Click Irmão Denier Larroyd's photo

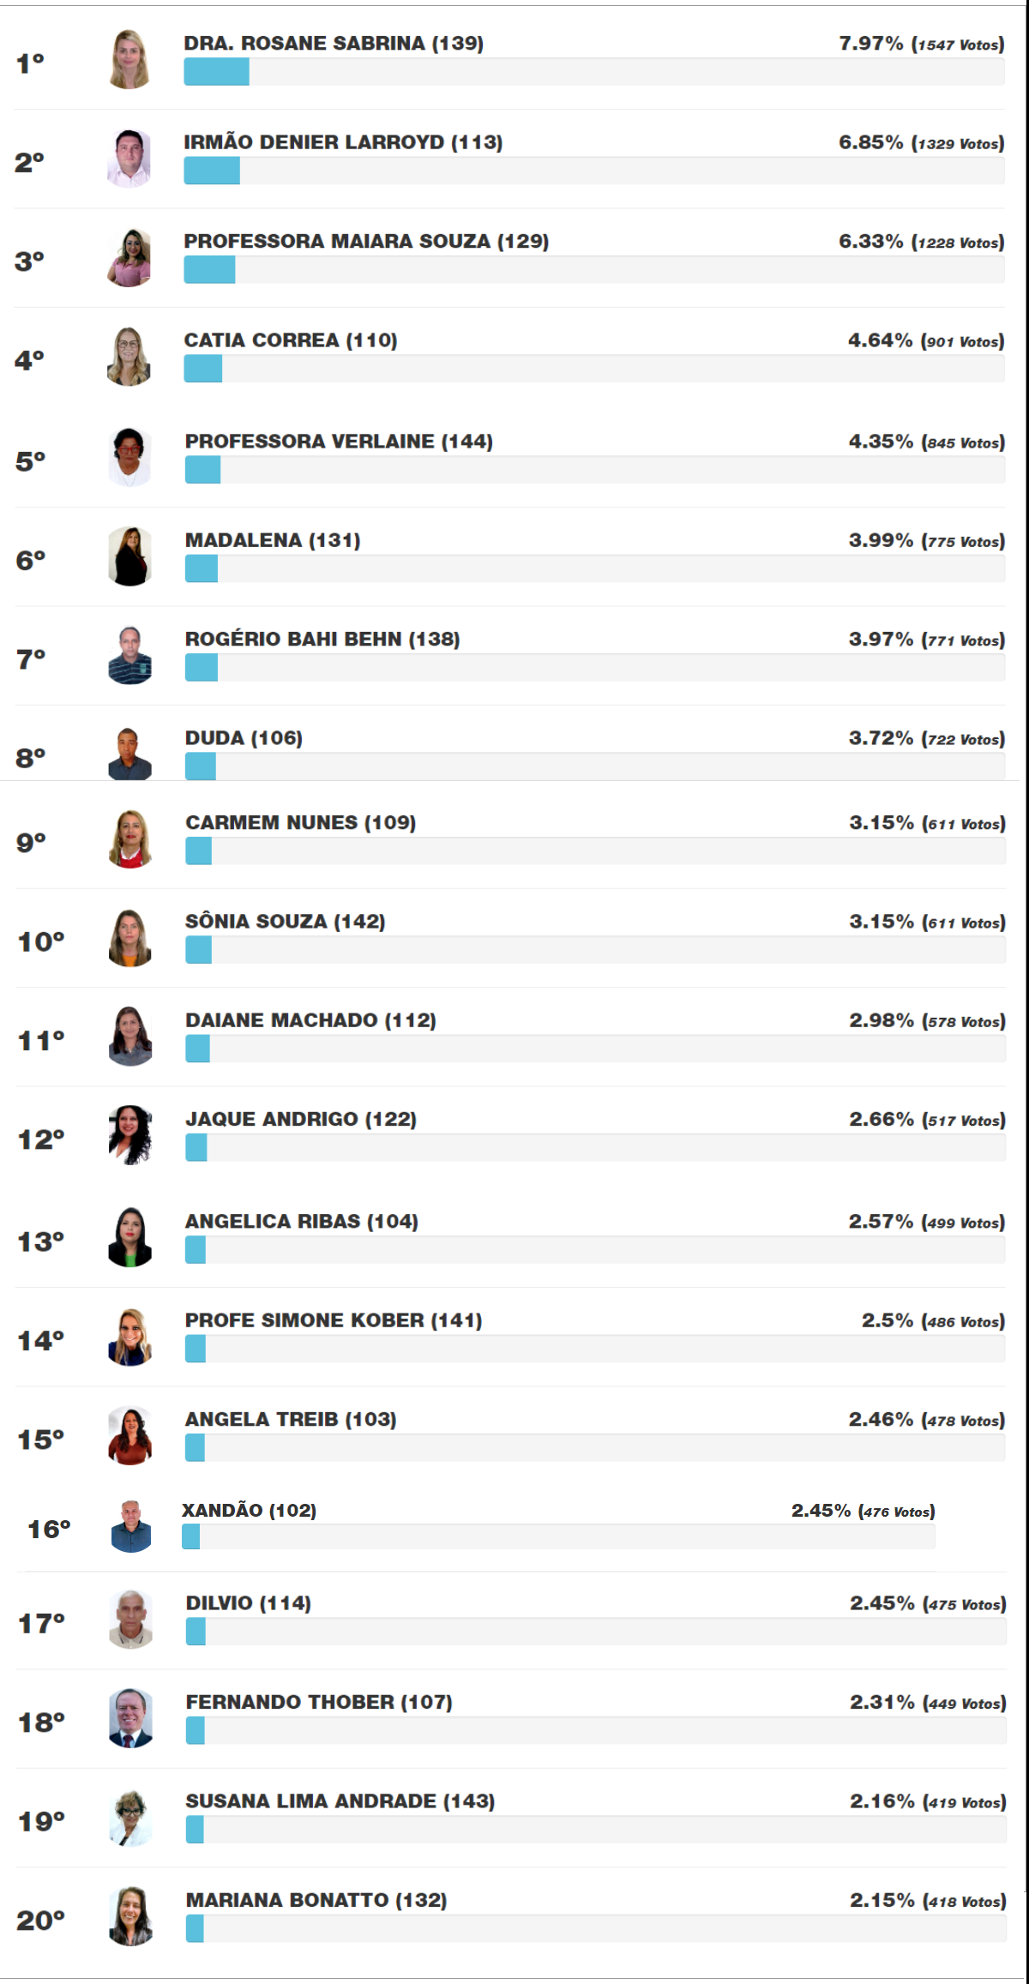coord(129,159)
